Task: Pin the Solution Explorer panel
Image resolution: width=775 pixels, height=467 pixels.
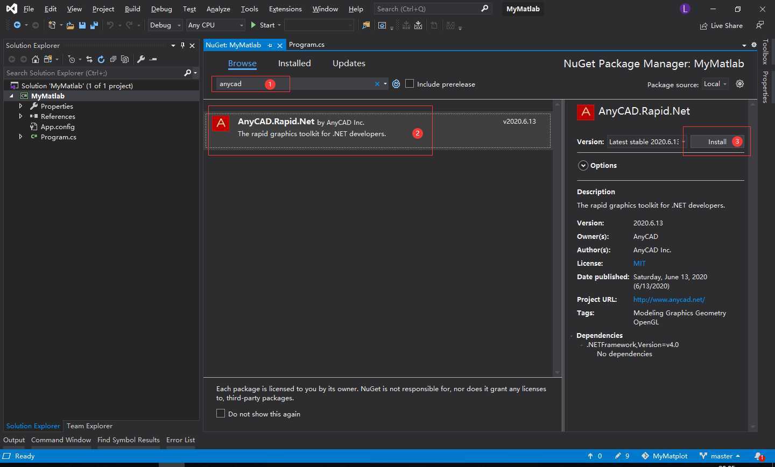Action: [183, 45]
